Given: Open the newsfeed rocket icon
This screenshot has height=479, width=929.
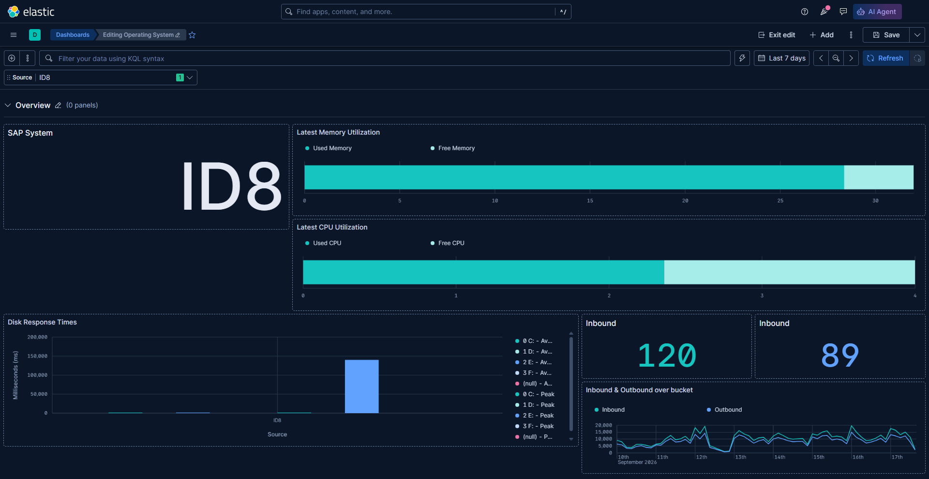Looking at the screenshot, I should (824, 12).
